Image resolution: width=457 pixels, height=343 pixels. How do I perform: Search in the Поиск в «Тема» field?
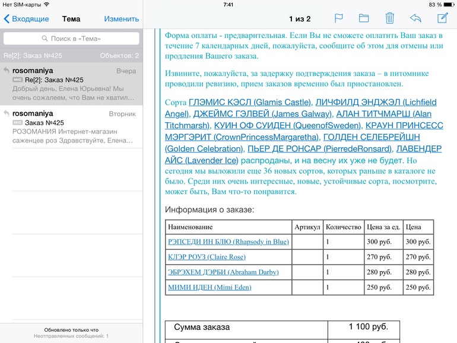(x=71, y=39)
